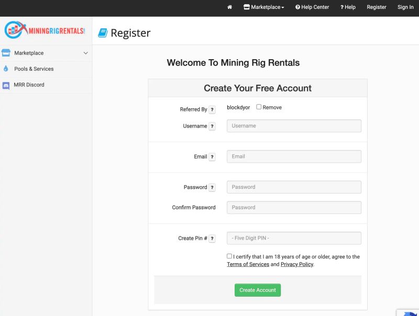Screen dimensions: 419x316
Task: Click the home icon in top bar
Action: pos(229,7)
